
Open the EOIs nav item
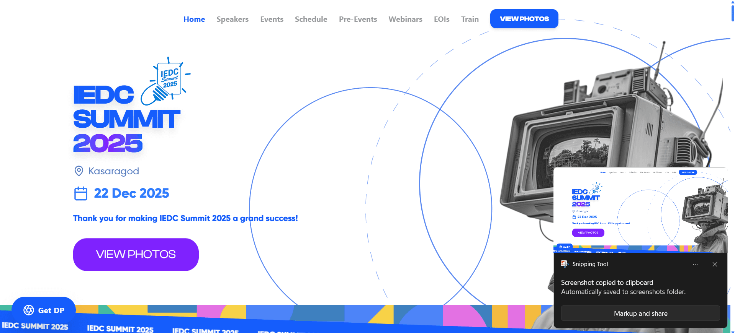tap(442, 19)
